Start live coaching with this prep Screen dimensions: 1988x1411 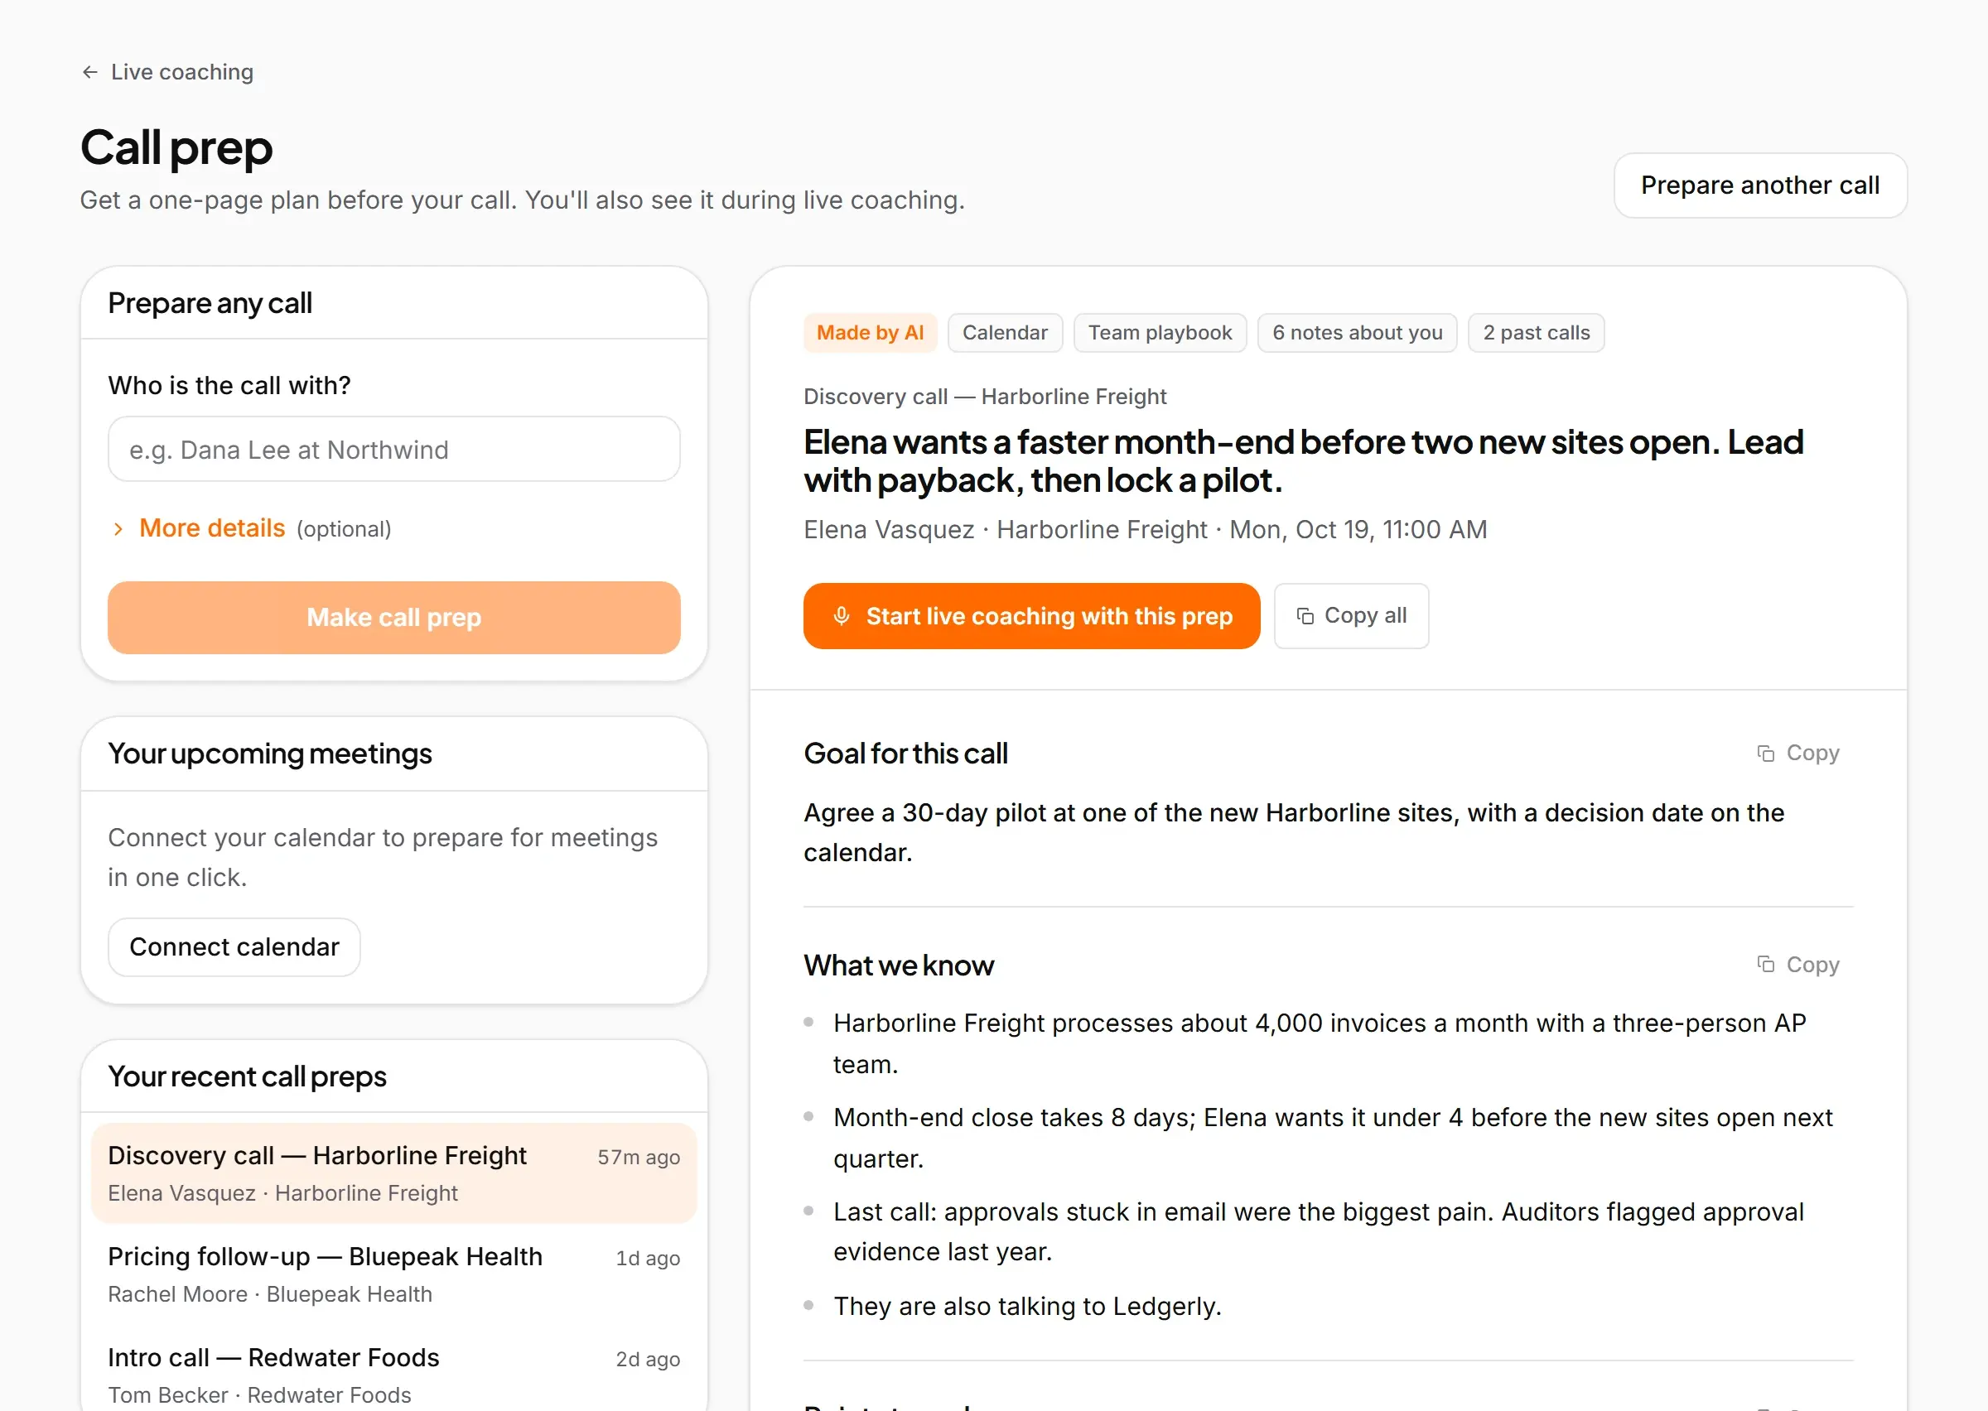point(1031,616)
